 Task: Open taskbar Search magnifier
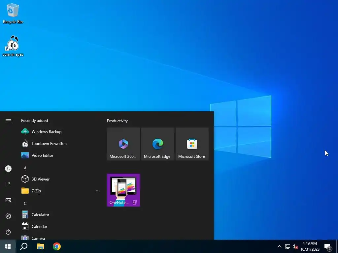(24, 246)
